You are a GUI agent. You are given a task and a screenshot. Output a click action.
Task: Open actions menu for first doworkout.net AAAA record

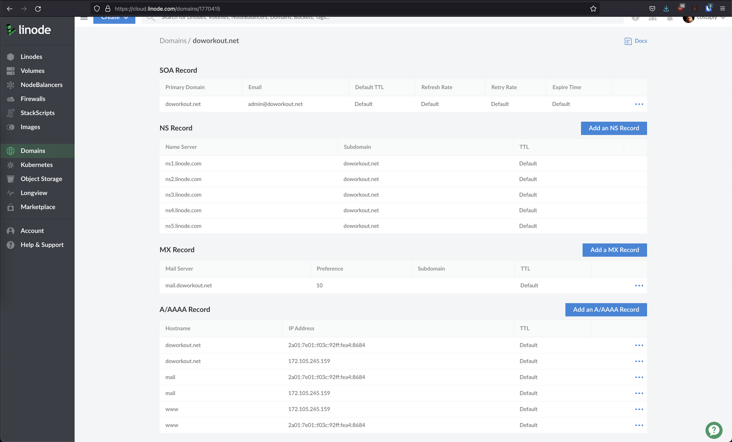(639, 345)
